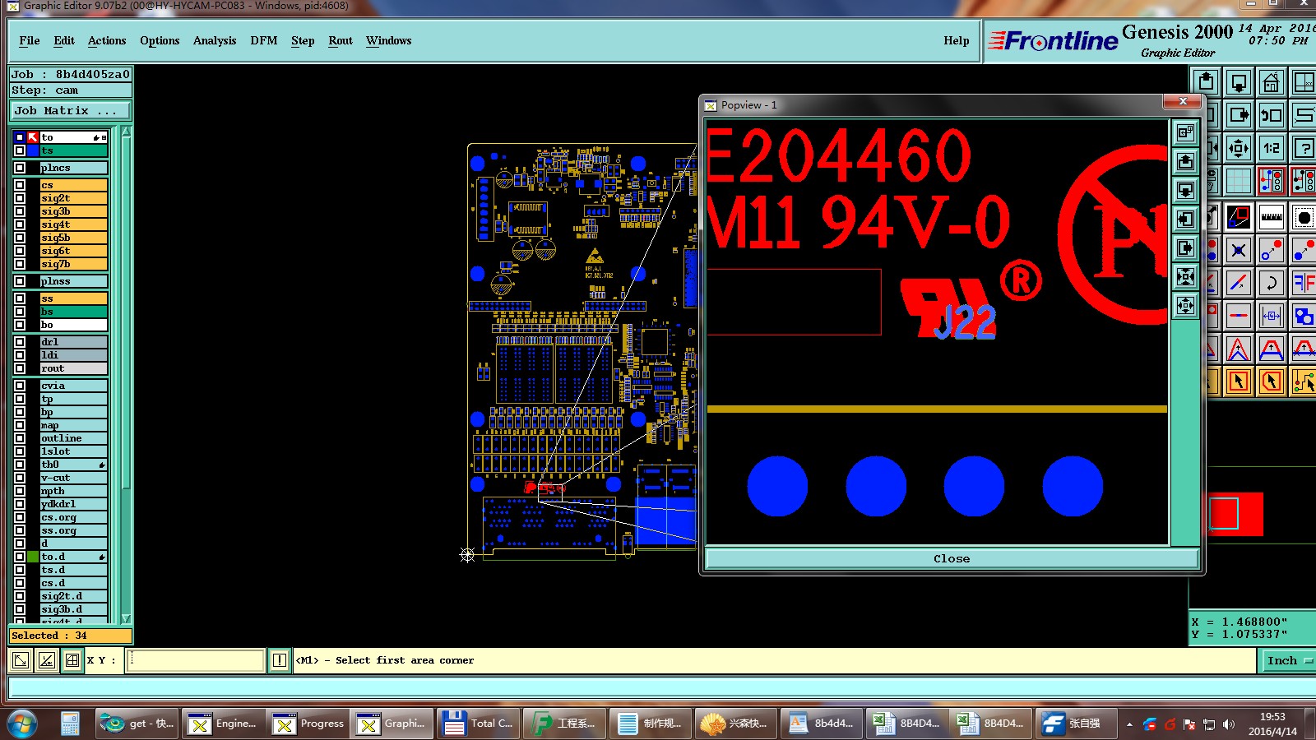
Task: Open the Actions menu
Action: (107, 40)
